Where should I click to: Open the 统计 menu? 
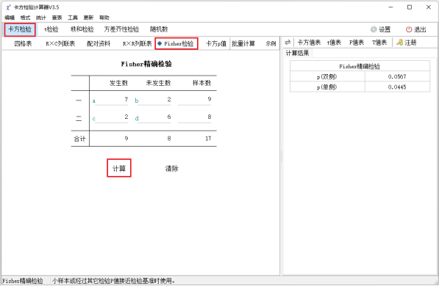point(41,18)
